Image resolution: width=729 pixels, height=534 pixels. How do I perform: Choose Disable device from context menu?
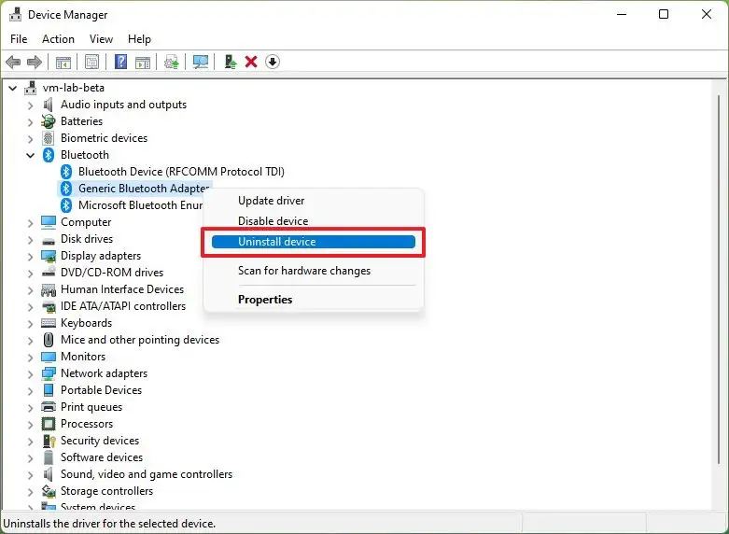[314, 221]
